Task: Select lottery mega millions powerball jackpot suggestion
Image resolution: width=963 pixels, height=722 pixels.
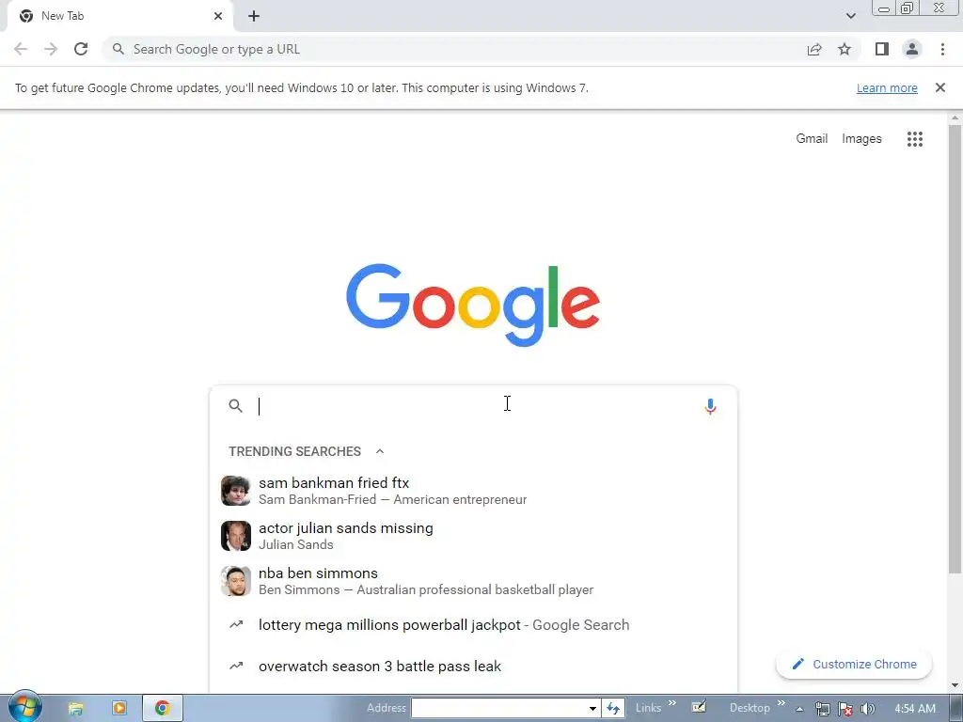Action: click(x=473, y=625)
